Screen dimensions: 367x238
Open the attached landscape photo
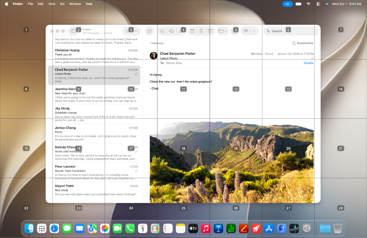[232, 162]
